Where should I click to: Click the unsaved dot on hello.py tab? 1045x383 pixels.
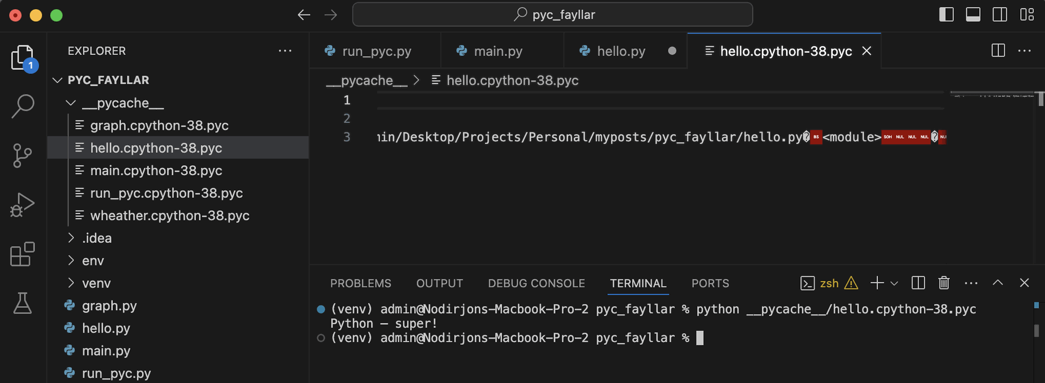[672, 51]
